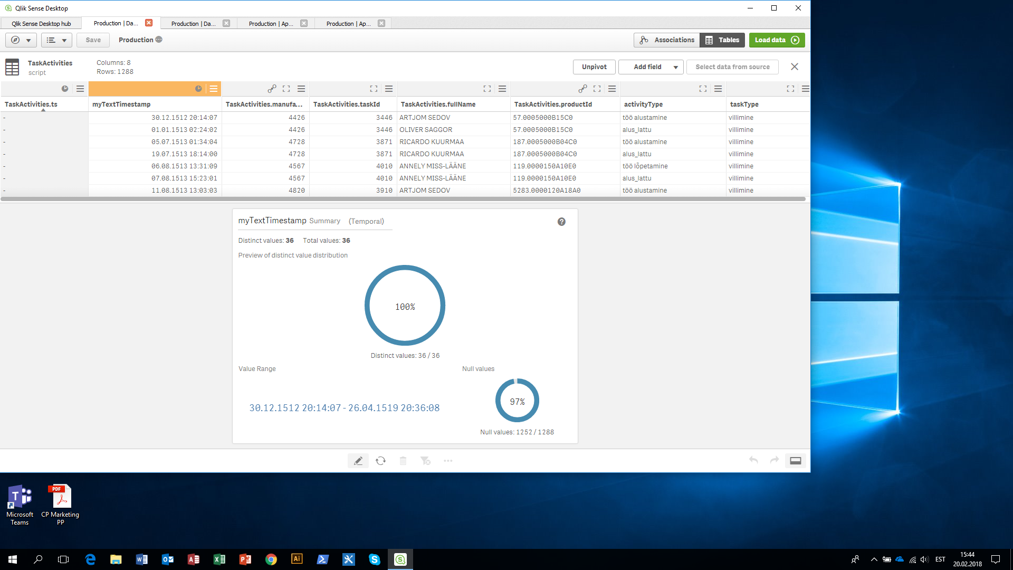Click association key icon on TaskActivities.productId column
Screen dimensions: 1013x570
pyautogui.click(x=582, y=89)
